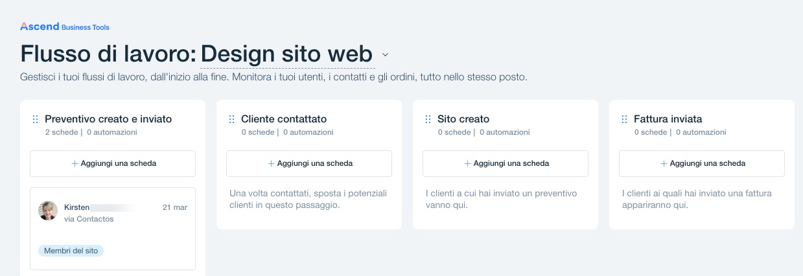This screenshot has width=803, height=276.
Task: Open the Kirsten contact card
Action: pos(113,229)
